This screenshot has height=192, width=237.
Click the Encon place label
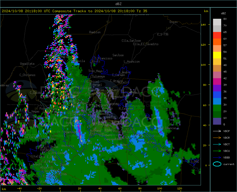point(174,22)
